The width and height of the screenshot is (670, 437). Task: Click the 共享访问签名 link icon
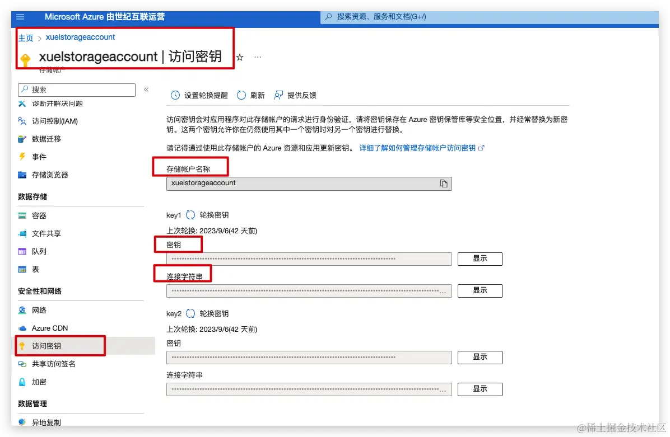click(x=22, y=364)
